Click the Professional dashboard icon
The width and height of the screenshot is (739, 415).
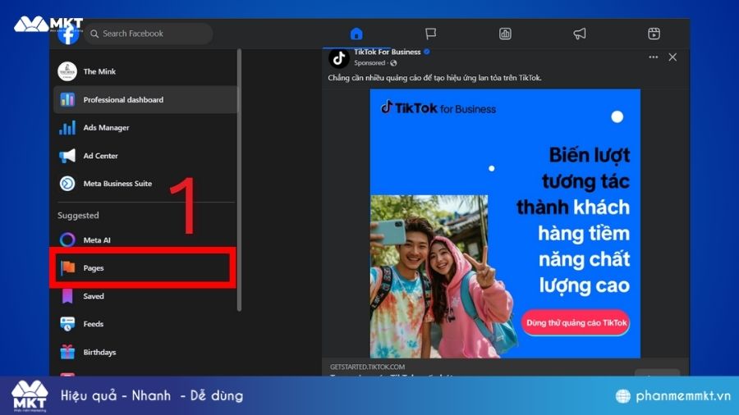(67, 100)
